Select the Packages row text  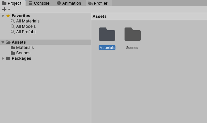(x=22, y=58)
